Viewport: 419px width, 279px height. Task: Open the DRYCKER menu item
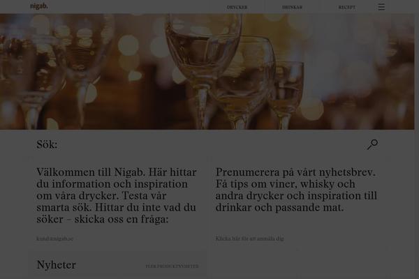pyautogui.click(x=237, y=7)
